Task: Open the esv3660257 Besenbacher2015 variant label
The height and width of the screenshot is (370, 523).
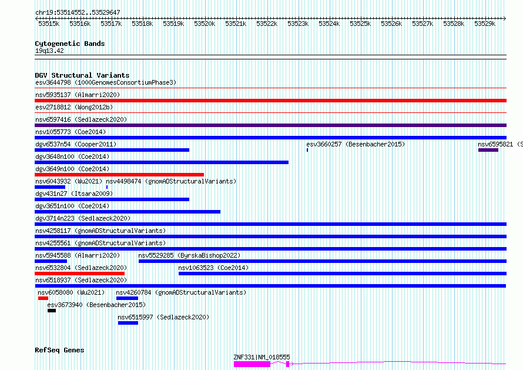Action: click(x=356, y=144)
